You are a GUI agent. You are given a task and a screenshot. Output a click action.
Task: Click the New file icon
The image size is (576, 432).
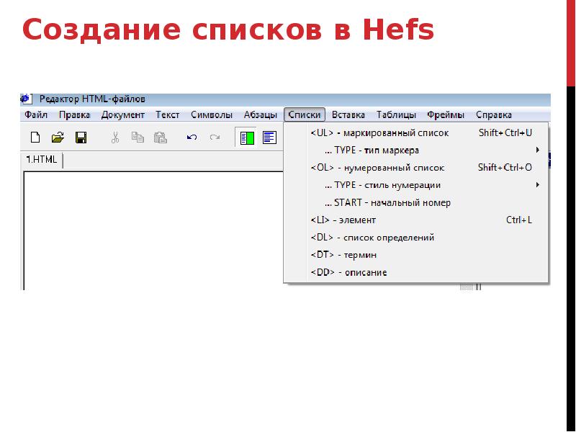[x=34, y=137]
